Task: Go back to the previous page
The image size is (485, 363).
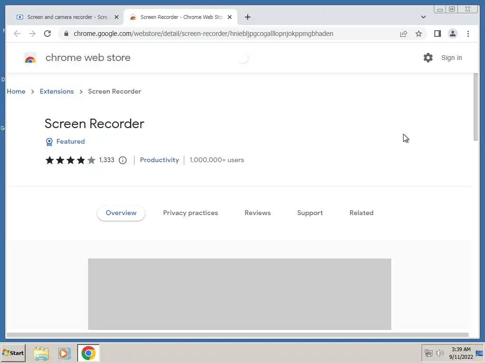Action: click(17, 34)
